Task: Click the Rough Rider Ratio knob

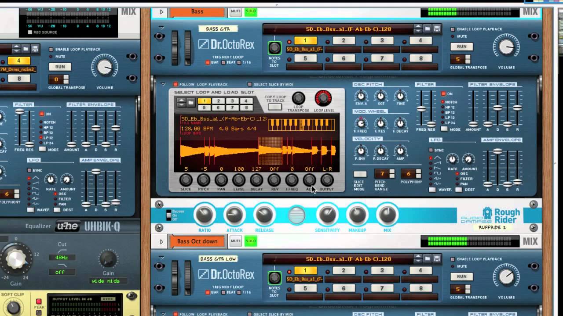Action: coord(205,215)
